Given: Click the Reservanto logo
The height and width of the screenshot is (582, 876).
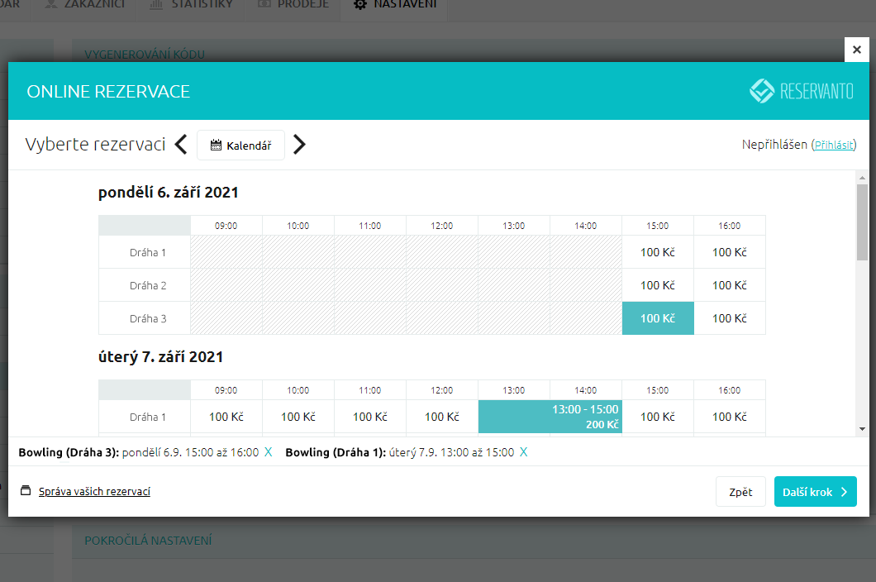Looking at the screenshot, I should pos(801,91).
